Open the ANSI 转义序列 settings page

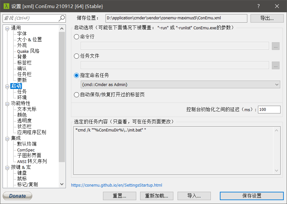click(x=32, y=161)
